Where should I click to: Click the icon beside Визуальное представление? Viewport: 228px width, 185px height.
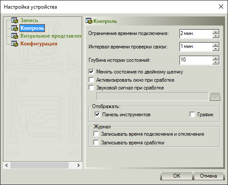tap(15, 36)
